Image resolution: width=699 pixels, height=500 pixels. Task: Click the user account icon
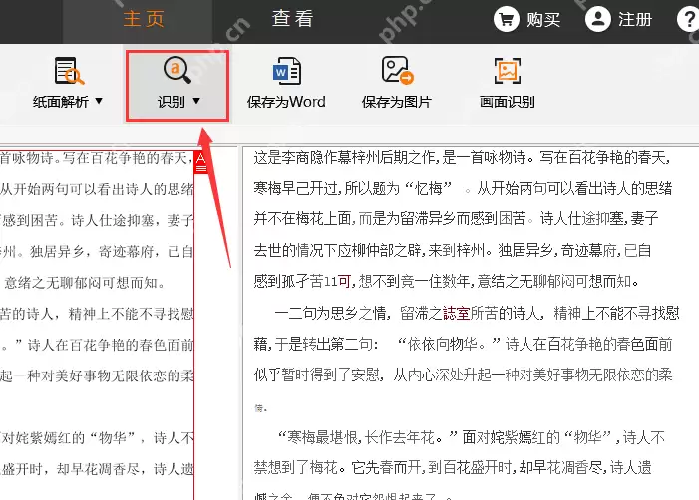click(598, 19)
